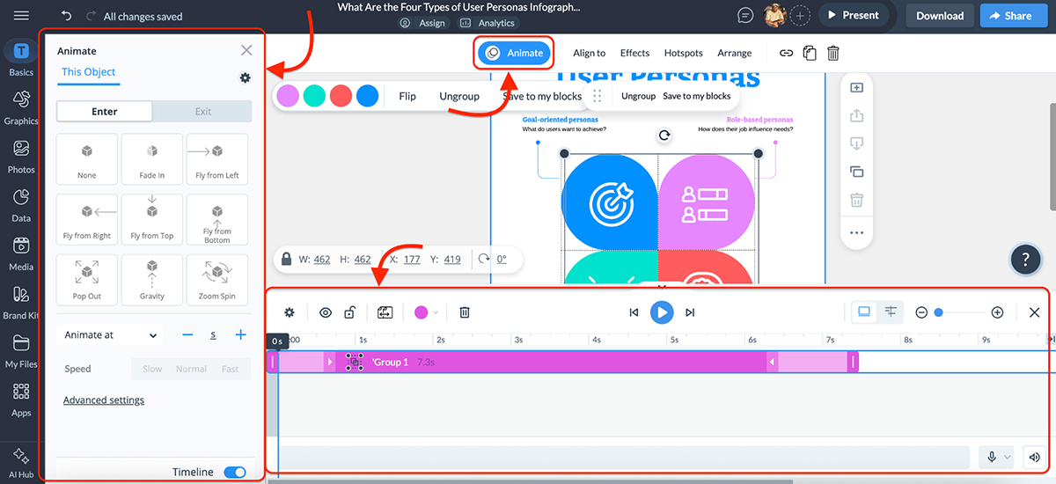
Task: Toggle the eye visibility icon in the timeline
Action: 326,312
